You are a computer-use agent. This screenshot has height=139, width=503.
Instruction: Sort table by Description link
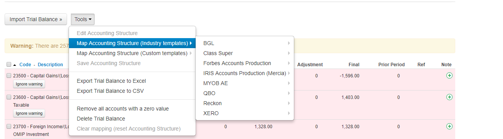[x=50, y=65]
